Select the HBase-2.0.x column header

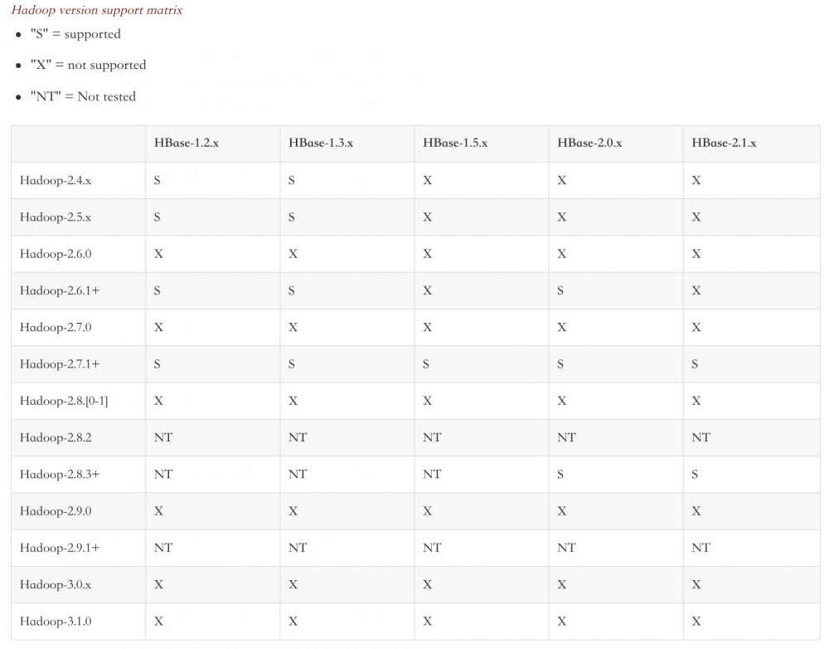click(x=589, y=143)
